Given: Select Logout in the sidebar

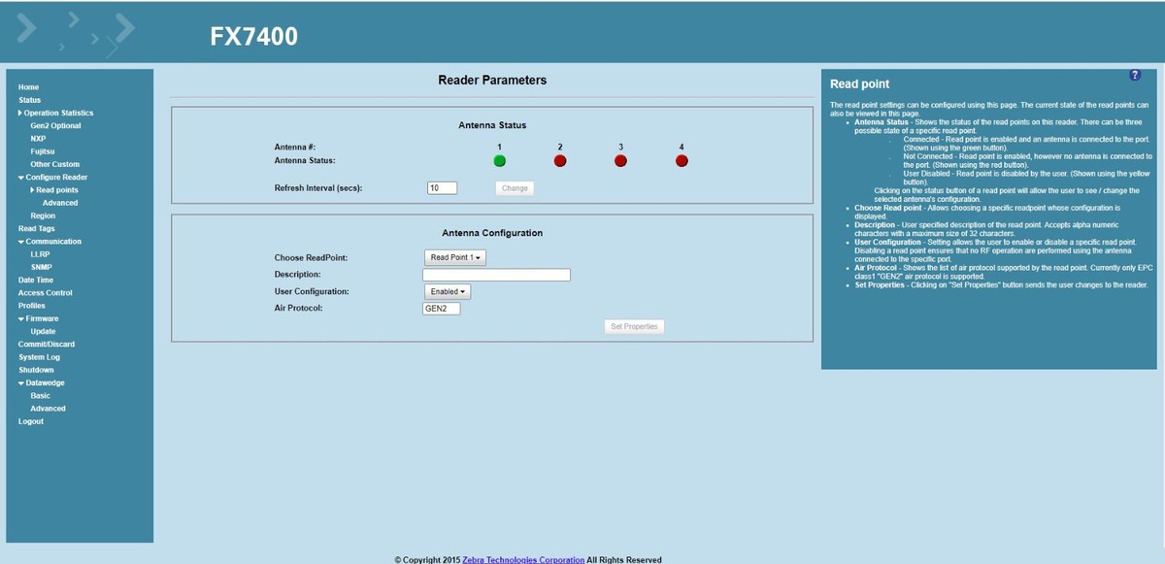Looking at the screenshot, I should [31, 421].
